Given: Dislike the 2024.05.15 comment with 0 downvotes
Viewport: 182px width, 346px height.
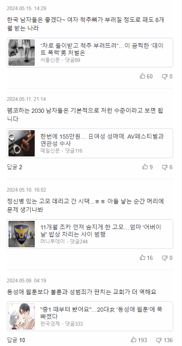Looking at the screenshot, I should (167, 76).
